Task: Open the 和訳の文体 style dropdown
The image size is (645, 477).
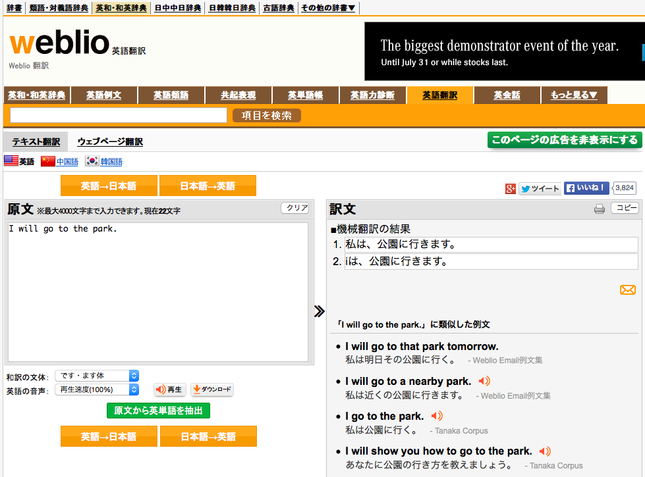Action: click(97, 376)
